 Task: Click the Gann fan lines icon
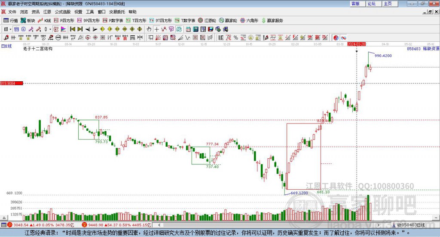(x=158, y=37)
